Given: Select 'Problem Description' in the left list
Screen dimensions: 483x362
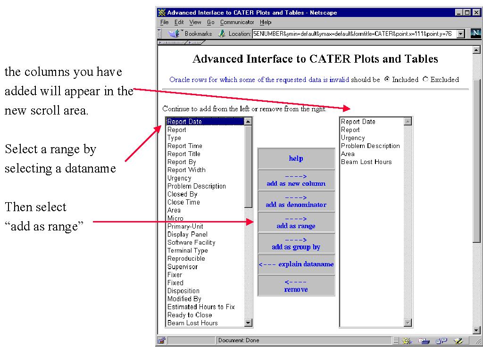Looking at the screenshot, I should click(x=196, y=186).
